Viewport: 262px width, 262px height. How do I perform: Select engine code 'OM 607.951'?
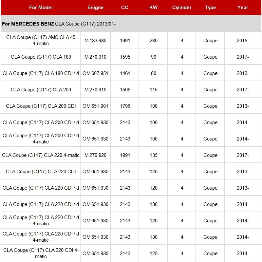[x=95, y=73]
